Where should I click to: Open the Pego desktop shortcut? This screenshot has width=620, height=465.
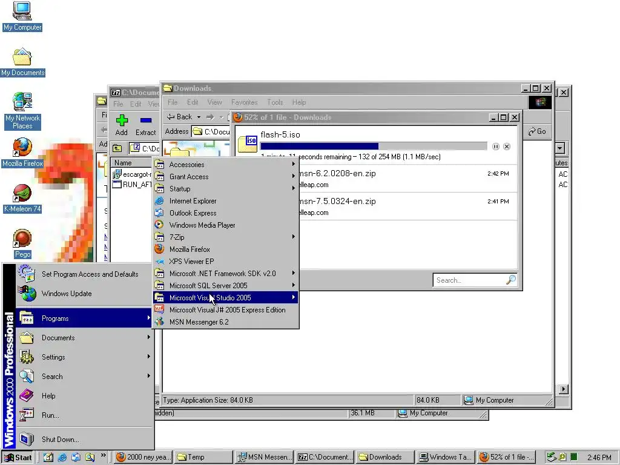[22, 244]
